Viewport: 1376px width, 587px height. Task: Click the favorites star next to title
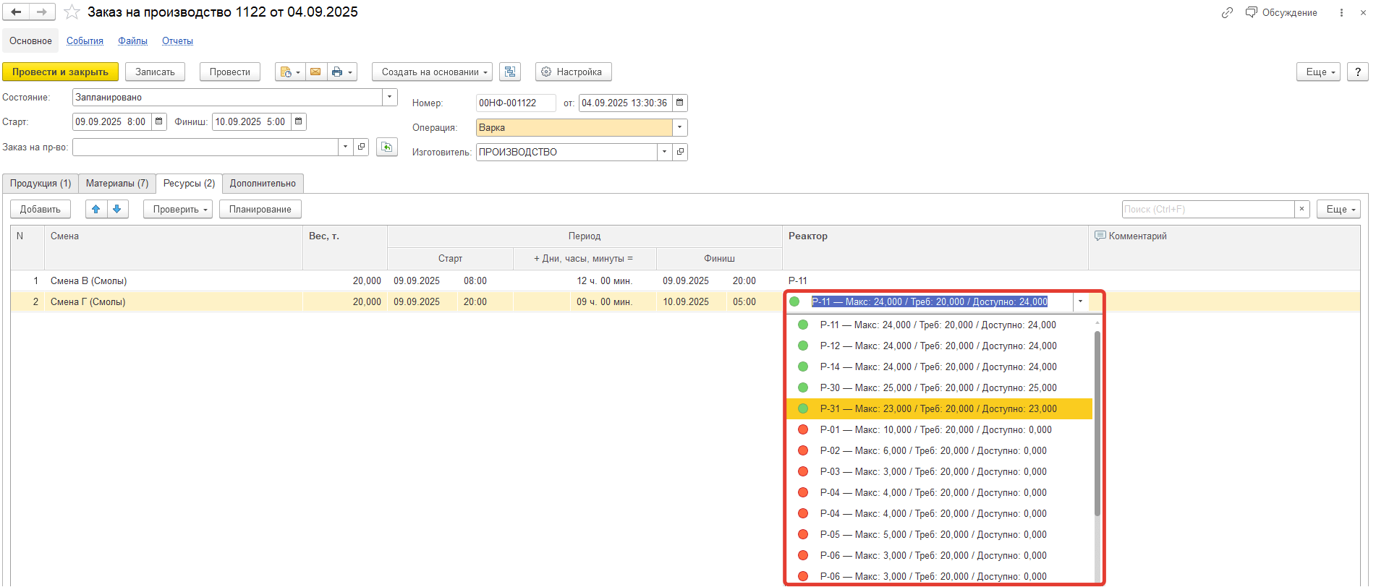(x=72, y=12)
